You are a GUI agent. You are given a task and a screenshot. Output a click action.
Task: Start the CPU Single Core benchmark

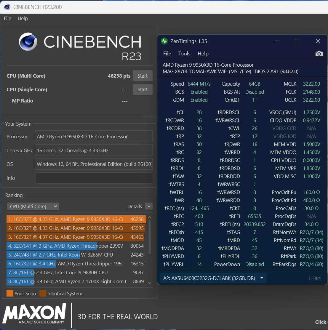click(143, 89)
